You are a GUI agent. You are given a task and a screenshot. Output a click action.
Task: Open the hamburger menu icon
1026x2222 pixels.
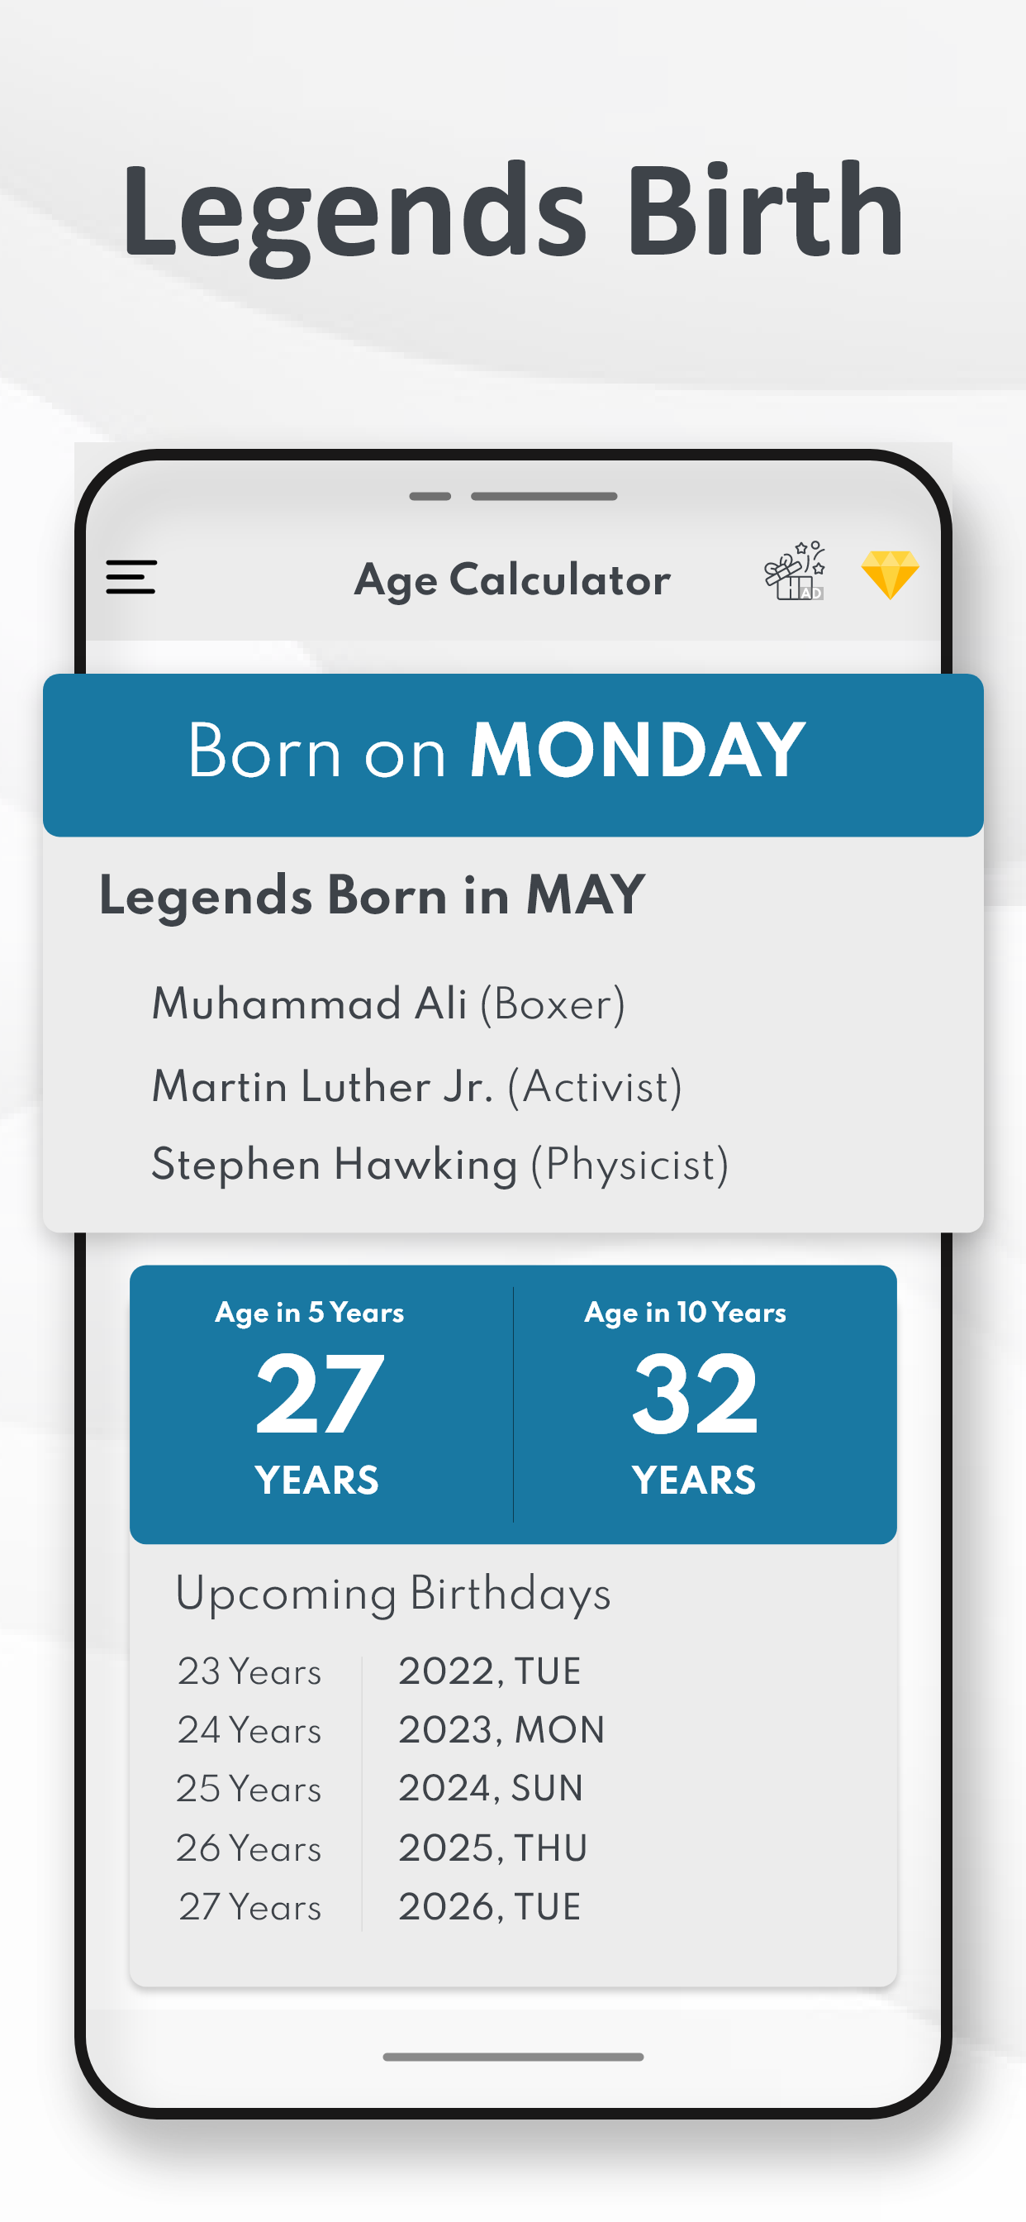[x=131, y=577]
